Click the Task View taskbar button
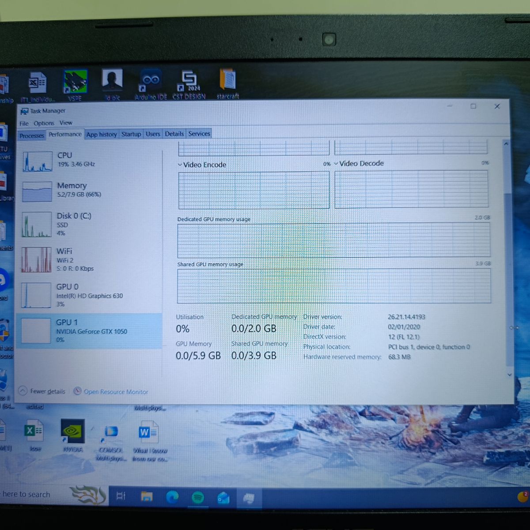This screenshot has height=530, width=530. pos(121,496)
